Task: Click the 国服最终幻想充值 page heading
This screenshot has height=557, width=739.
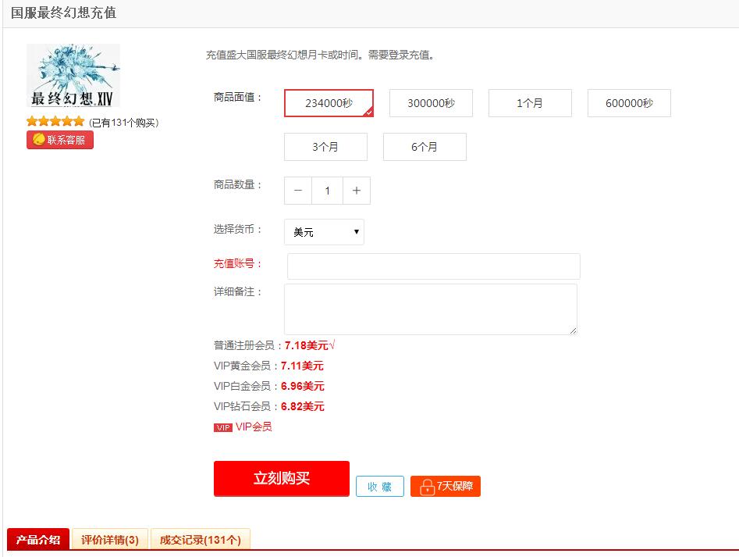Action: tap(64, 12)
